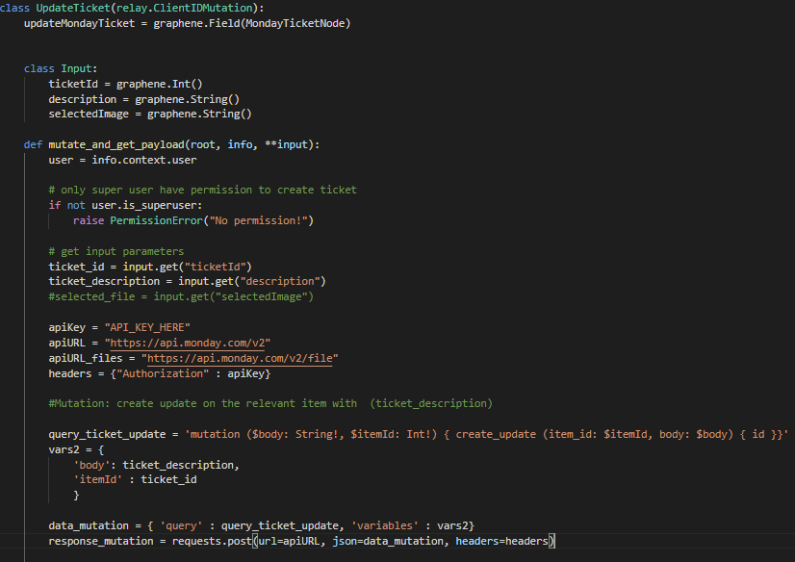Click the 'class Input:' line

point(61,68)
